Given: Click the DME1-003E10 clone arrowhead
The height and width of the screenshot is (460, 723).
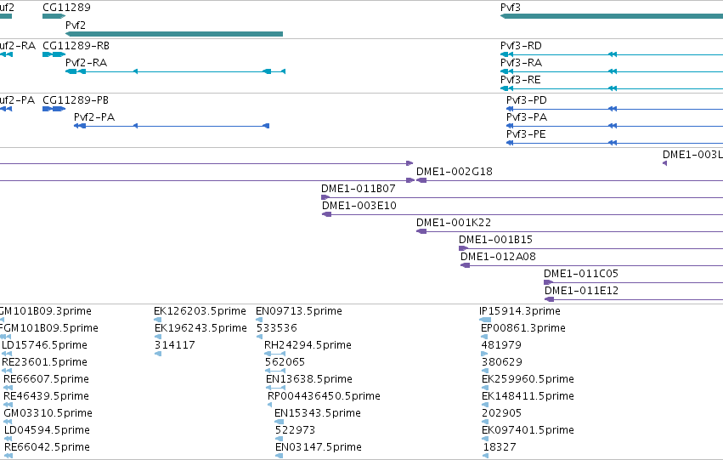Looking at the screenshot, I should tap(326, 214).
